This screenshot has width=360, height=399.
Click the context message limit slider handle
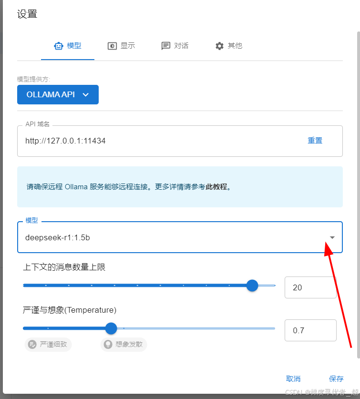(252, 286)
